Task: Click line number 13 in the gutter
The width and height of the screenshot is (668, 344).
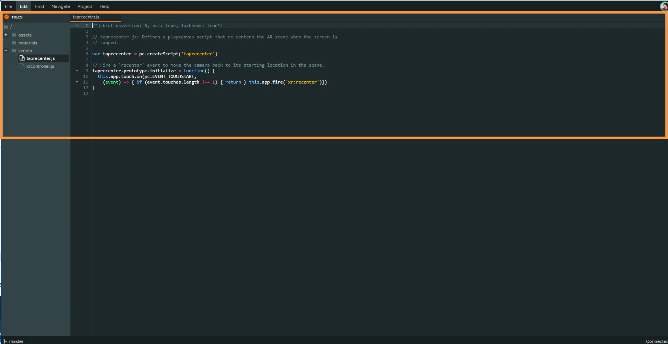Action: [x=85, y=93]
